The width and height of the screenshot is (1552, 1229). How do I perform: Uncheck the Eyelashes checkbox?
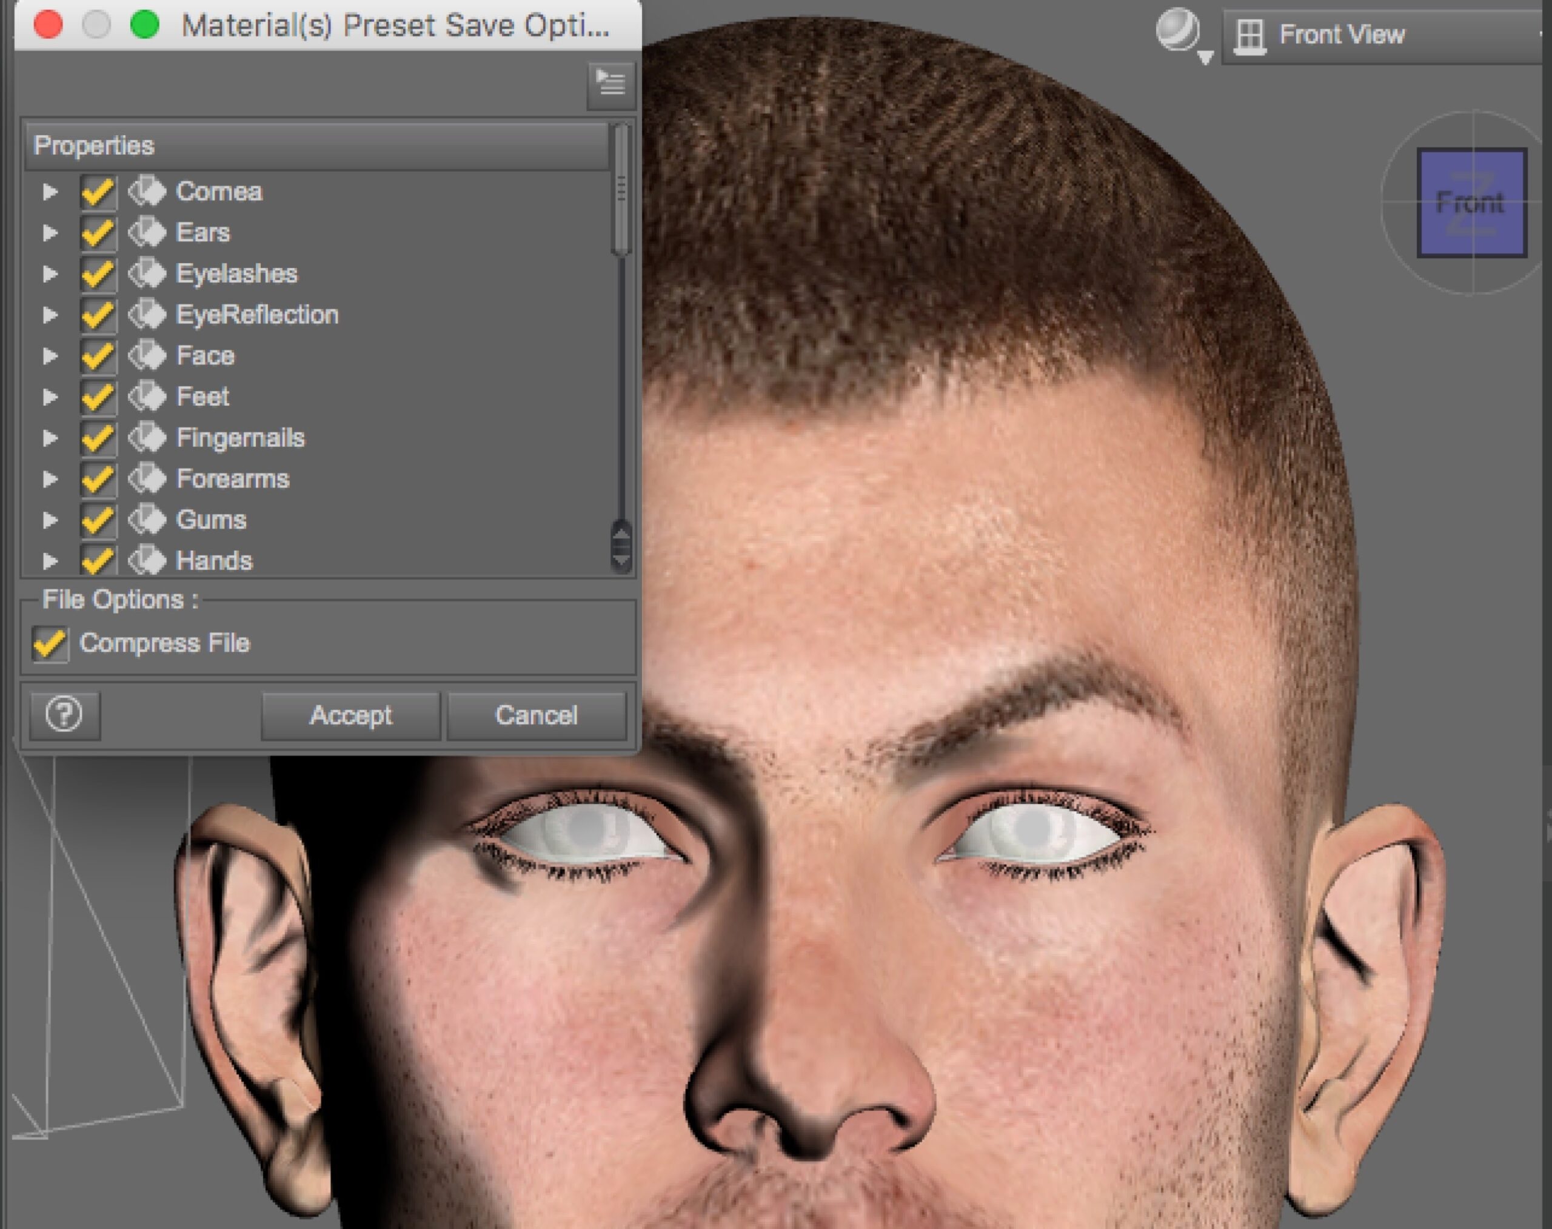pyautogui.click(x=97, y=274)
